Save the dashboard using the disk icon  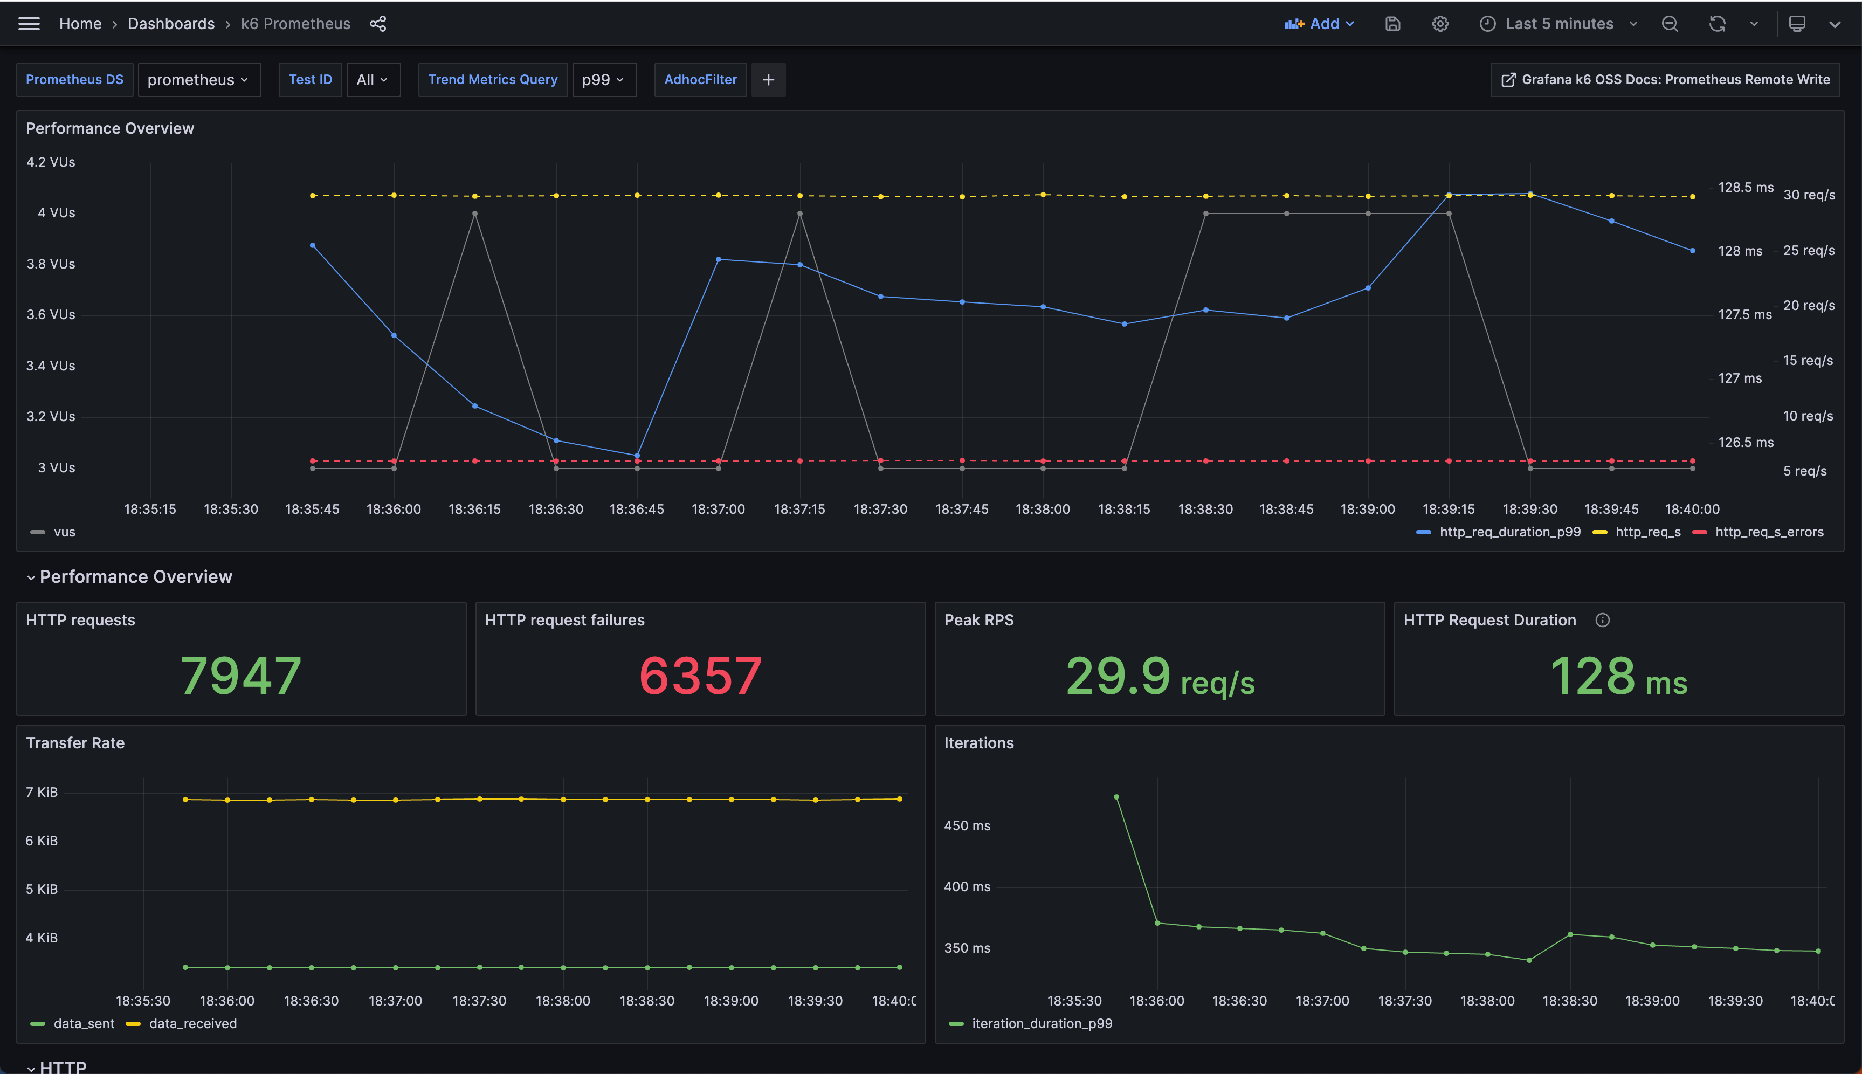pos(1392,24)
